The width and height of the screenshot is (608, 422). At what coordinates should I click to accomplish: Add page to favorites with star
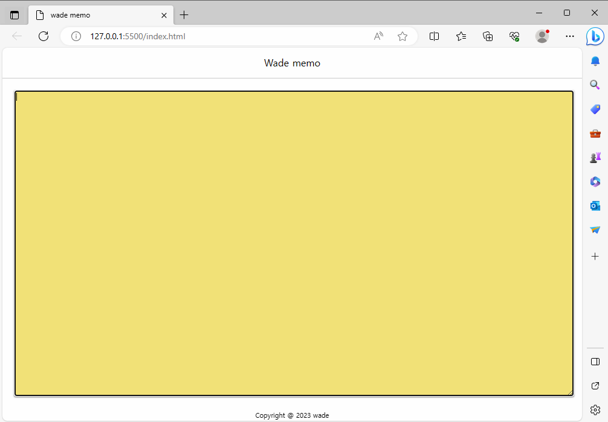(403, 36)
